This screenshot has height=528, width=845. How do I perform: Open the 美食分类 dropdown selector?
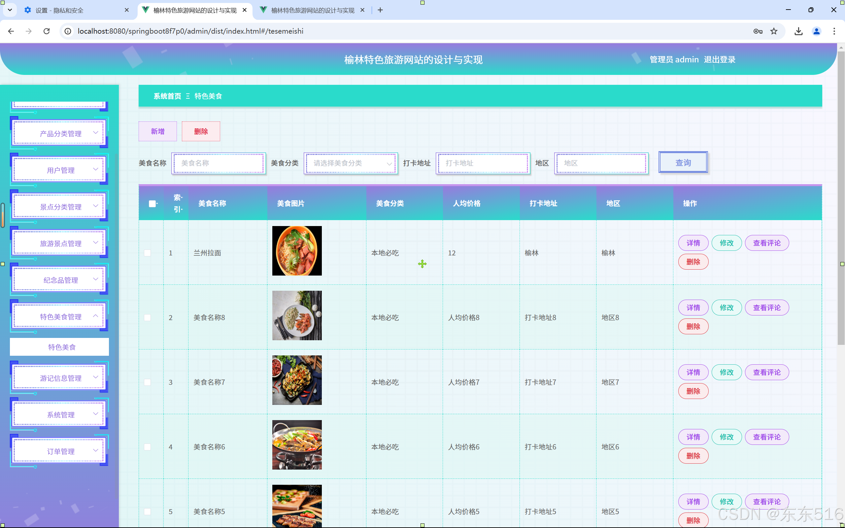tap(351, 163)
